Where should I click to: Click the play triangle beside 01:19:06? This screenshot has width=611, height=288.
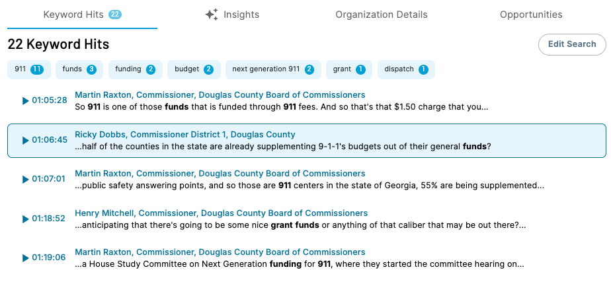(26, 258)
